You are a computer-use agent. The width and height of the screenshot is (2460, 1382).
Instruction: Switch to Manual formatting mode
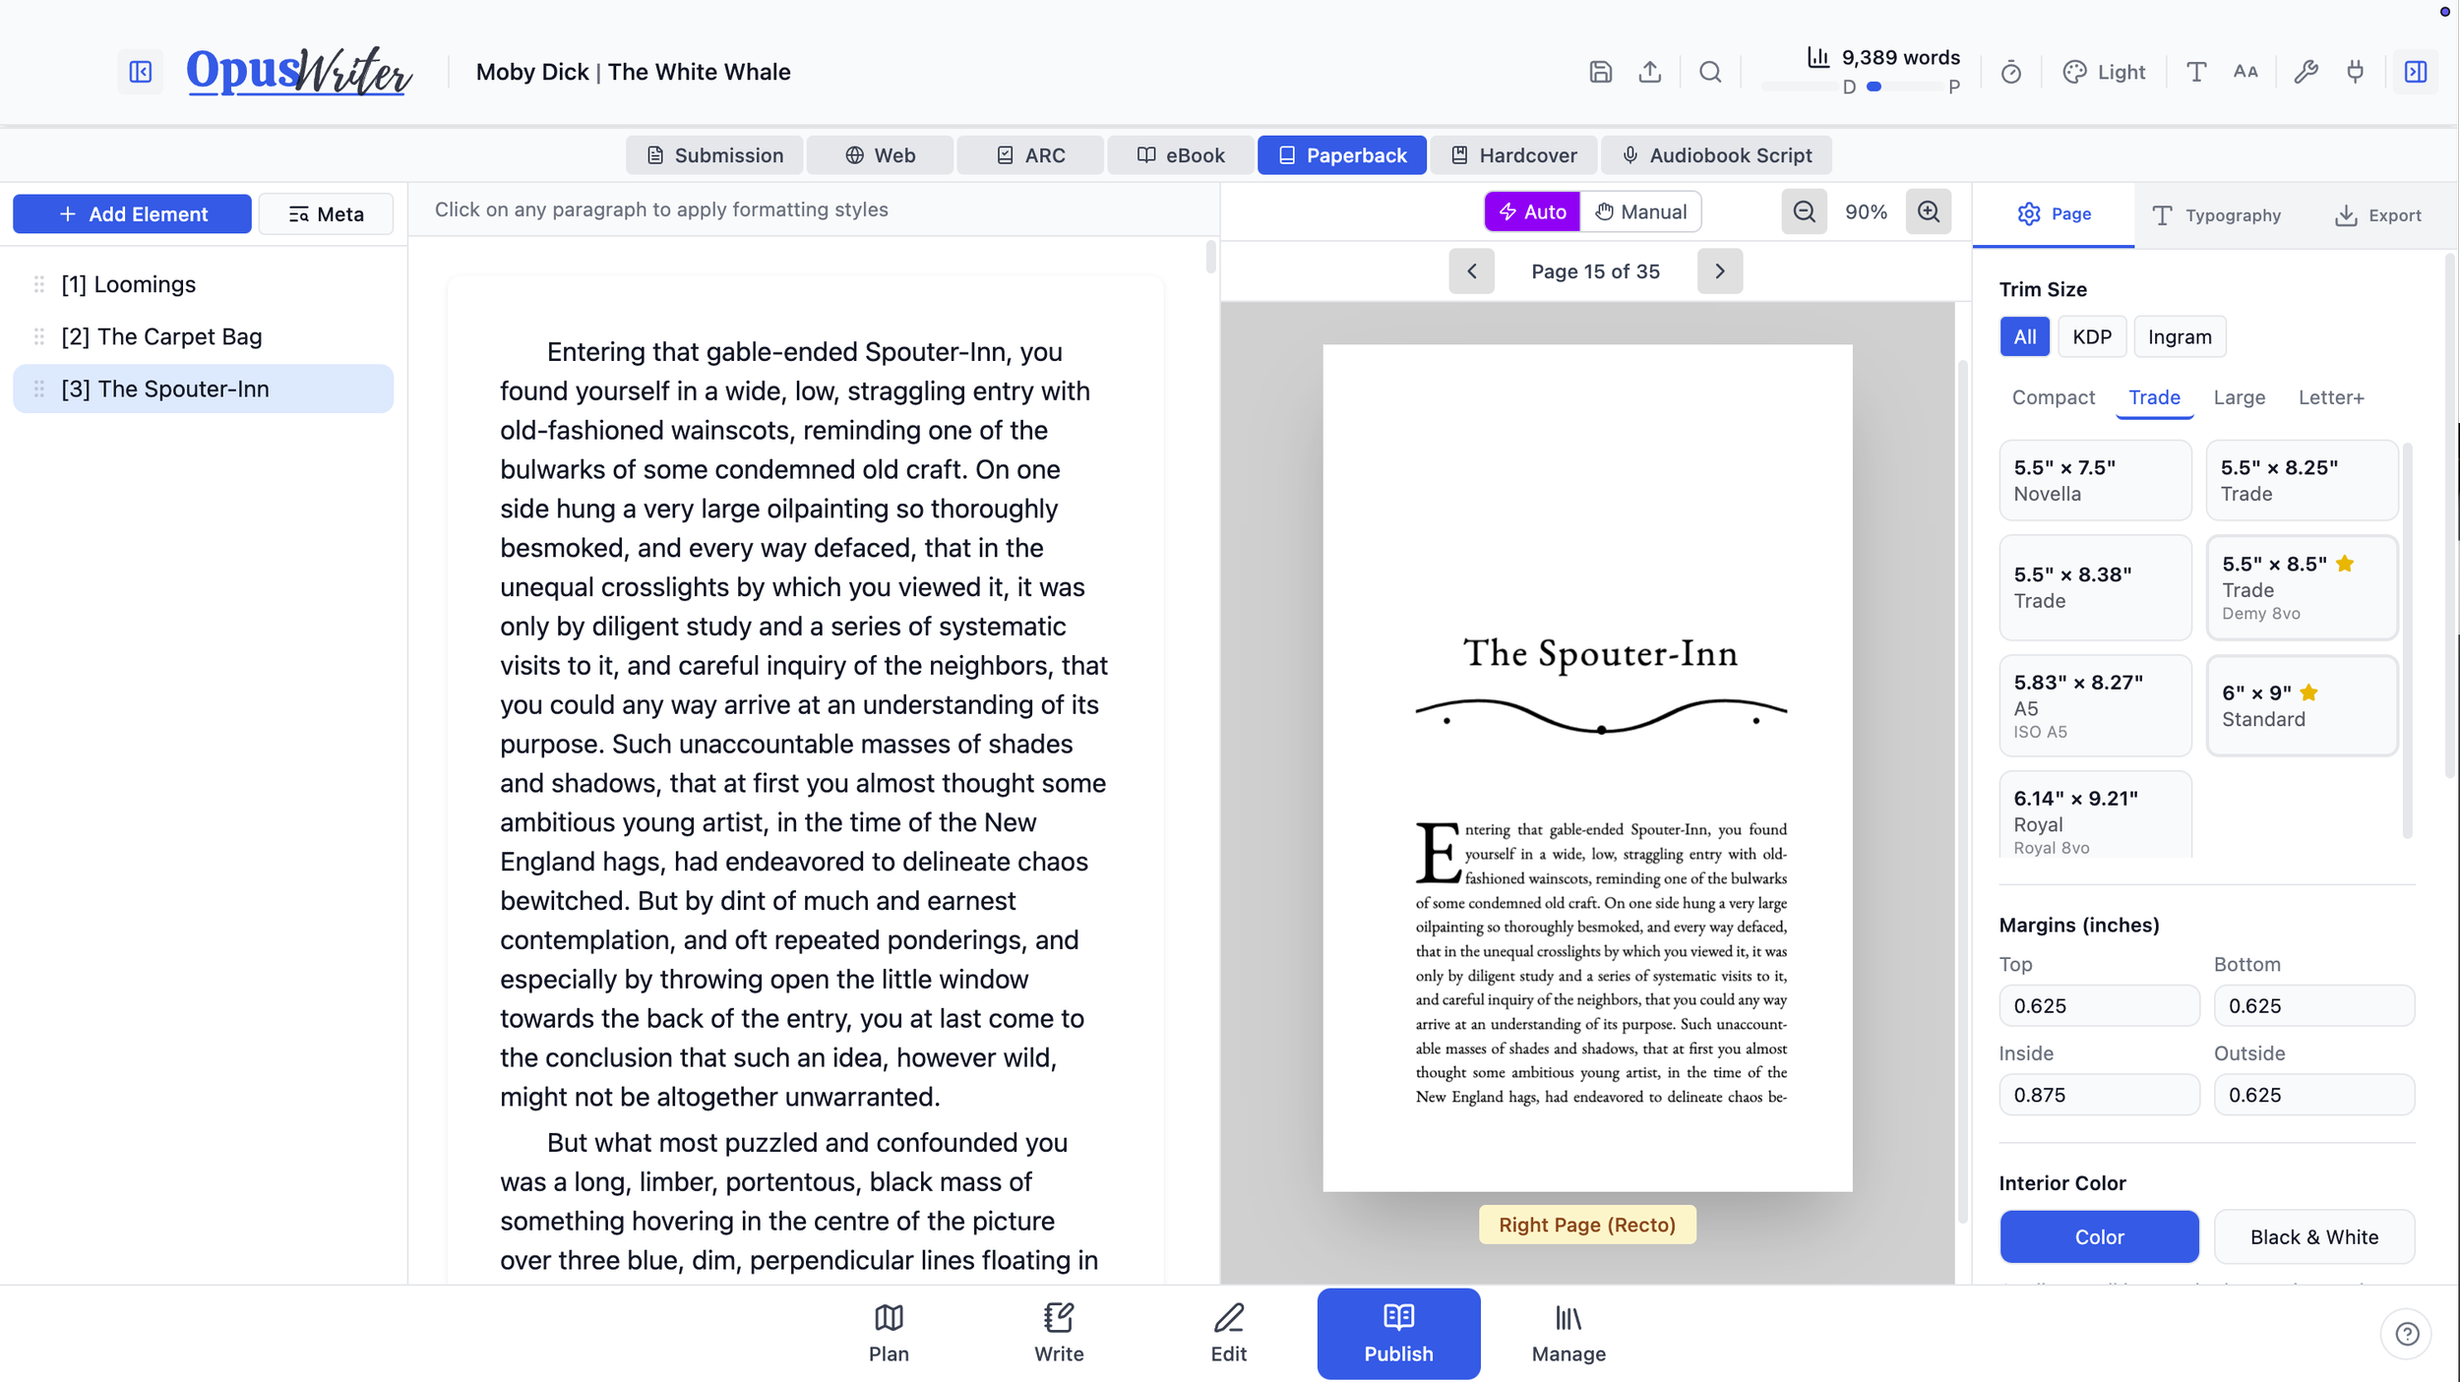point(1640,211)
